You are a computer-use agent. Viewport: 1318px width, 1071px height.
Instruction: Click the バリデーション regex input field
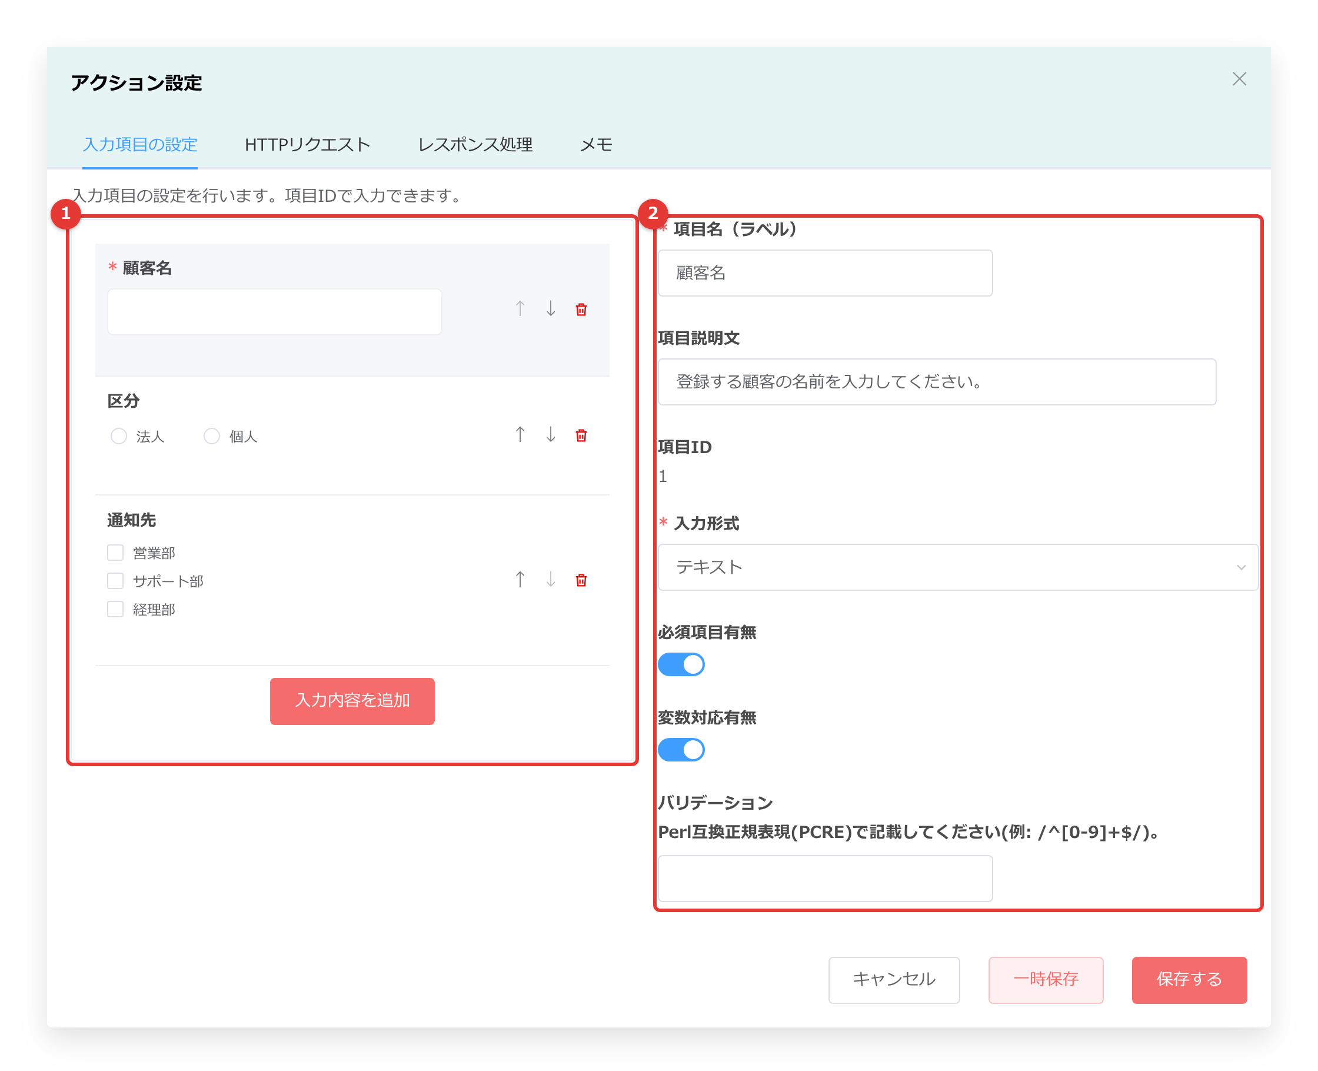825,879
